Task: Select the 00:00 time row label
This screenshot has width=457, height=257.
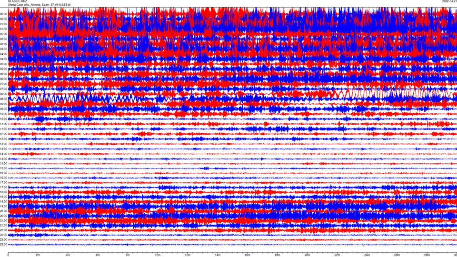Action: [x=3, y=14]
